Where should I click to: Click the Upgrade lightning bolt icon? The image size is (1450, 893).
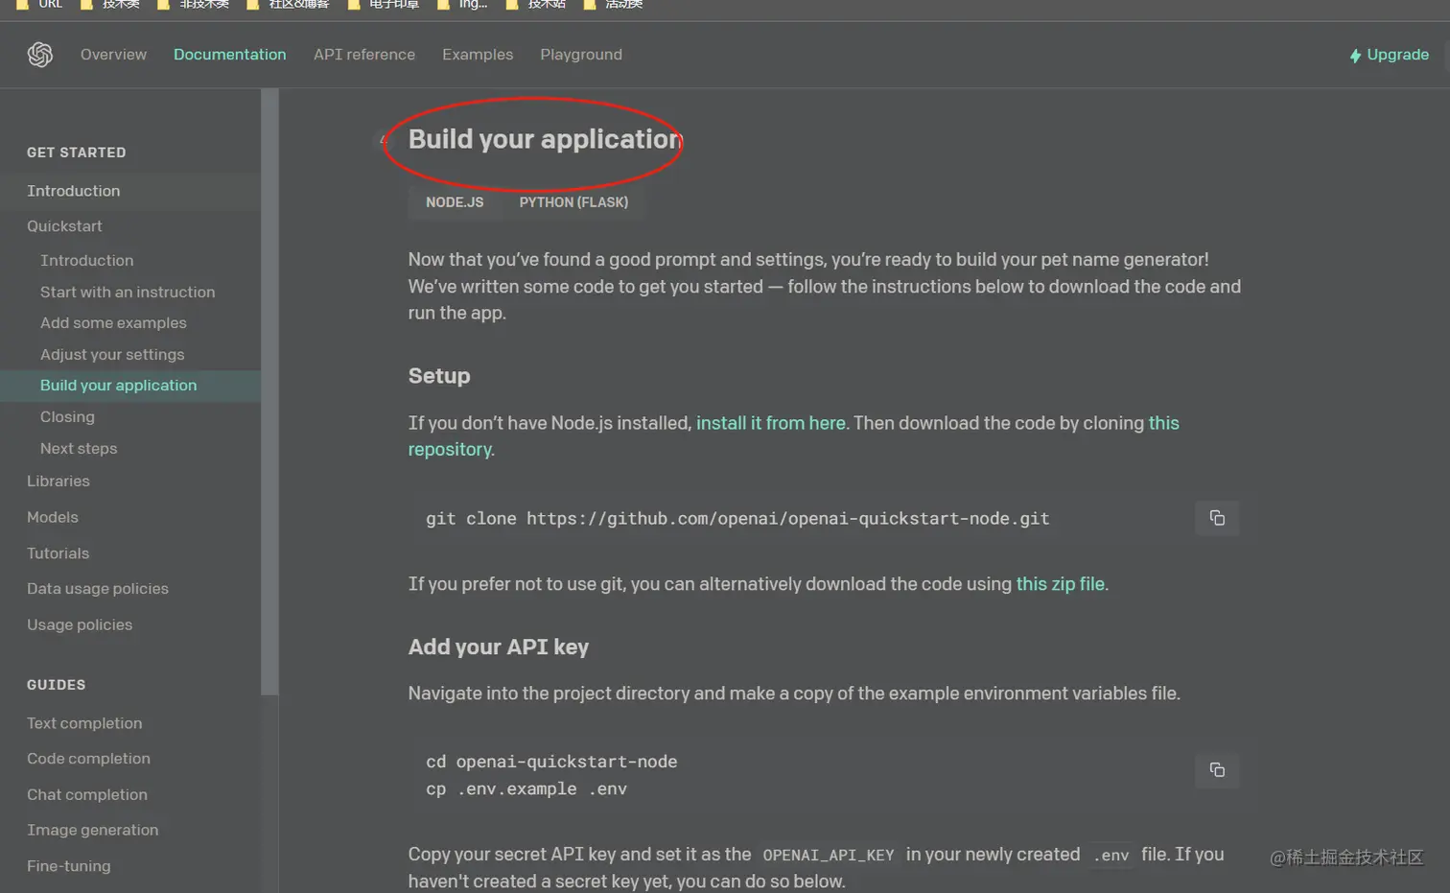tap(1355, 56)
